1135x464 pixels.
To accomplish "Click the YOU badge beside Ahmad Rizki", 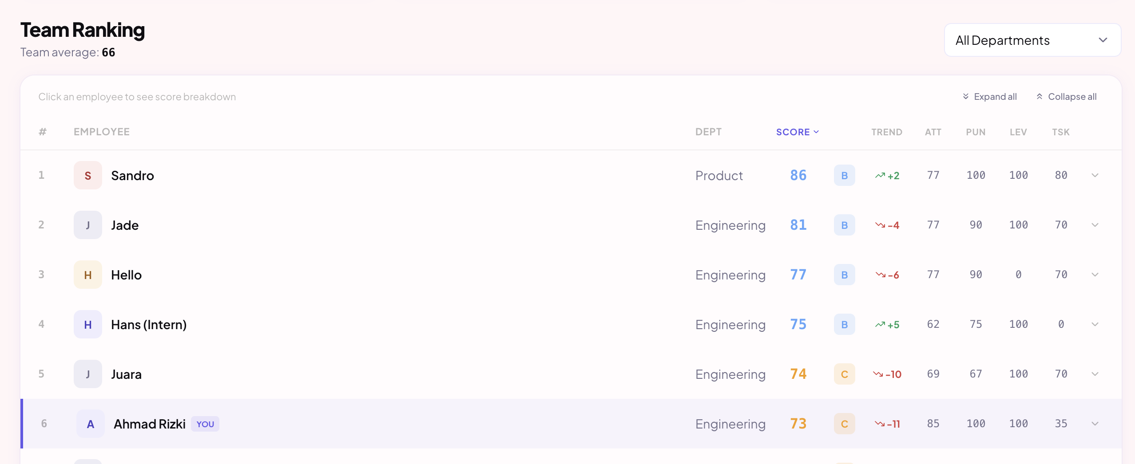I will coord(205,424).
